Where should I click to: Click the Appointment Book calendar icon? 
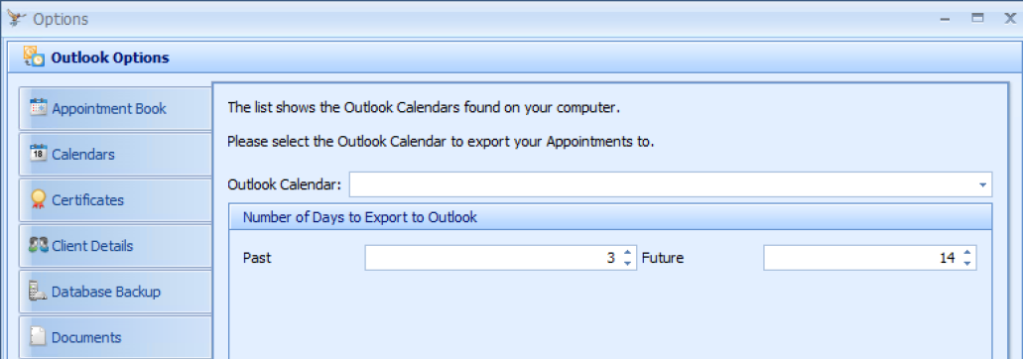click(x=39, y=107)
